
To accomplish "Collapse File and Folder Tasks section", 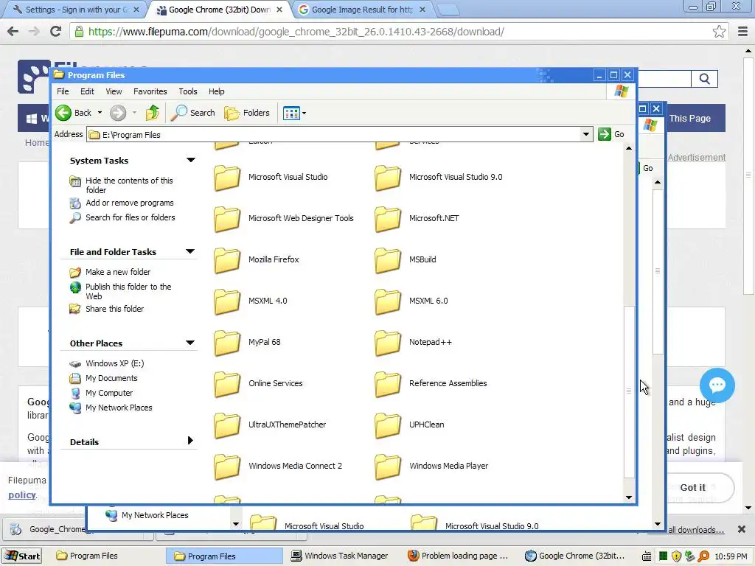I will [x=190, y=251].
